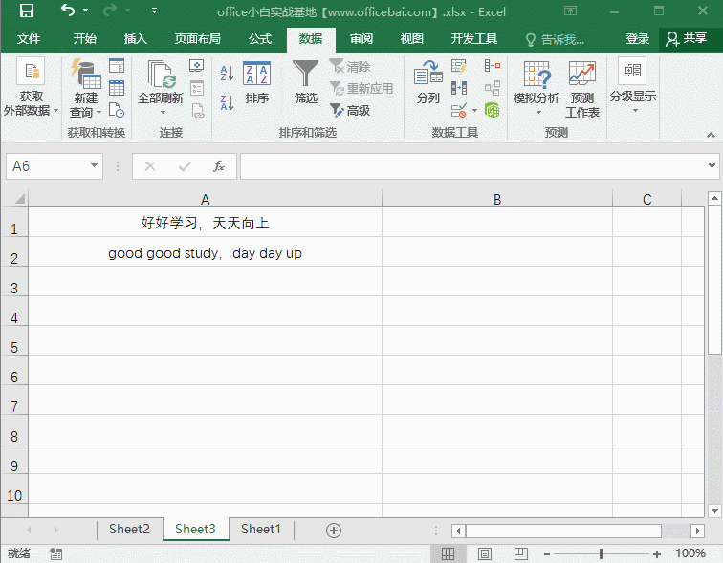Image resolution: width=723 pixels, height=563 pixels.
Task: Switch to the 页面布局 ribbon tab
Action: tap(197, 39)
